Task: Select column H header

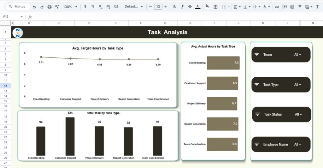Action: click(x=190, y=23)
